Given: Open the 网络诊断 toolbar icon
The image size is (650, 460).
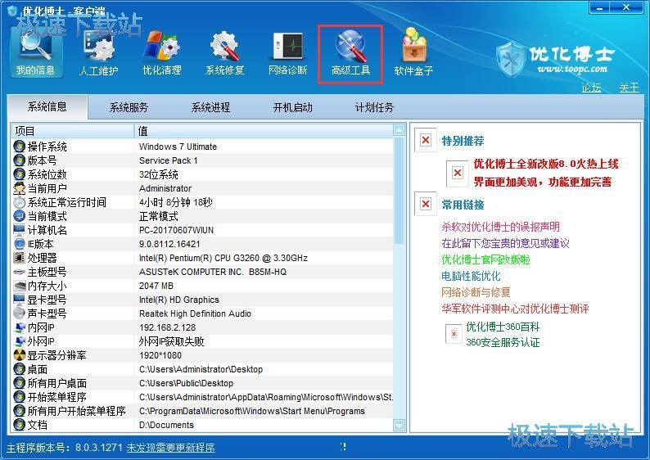Looking at the screenshot, I should click(287, 52).
